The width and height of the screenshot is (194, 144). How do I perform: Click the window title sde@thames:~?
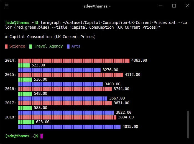(97, 6)
